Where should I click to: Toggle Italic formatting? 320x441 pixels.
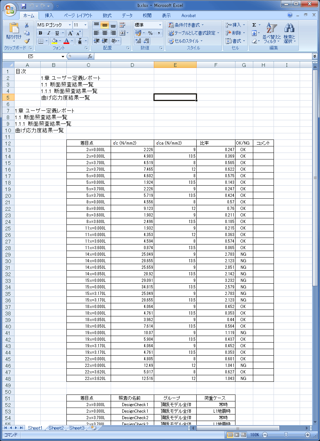49,33
